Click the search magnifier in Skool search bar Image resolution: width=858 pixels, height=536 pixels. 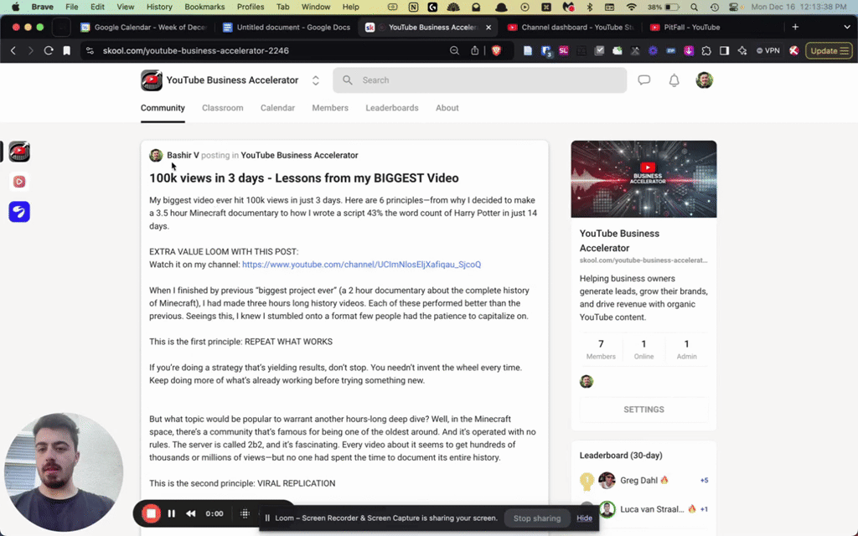click(x=348, y=80)
